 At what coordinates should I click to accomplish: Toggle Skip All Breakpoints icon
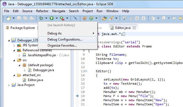point(75,18)
